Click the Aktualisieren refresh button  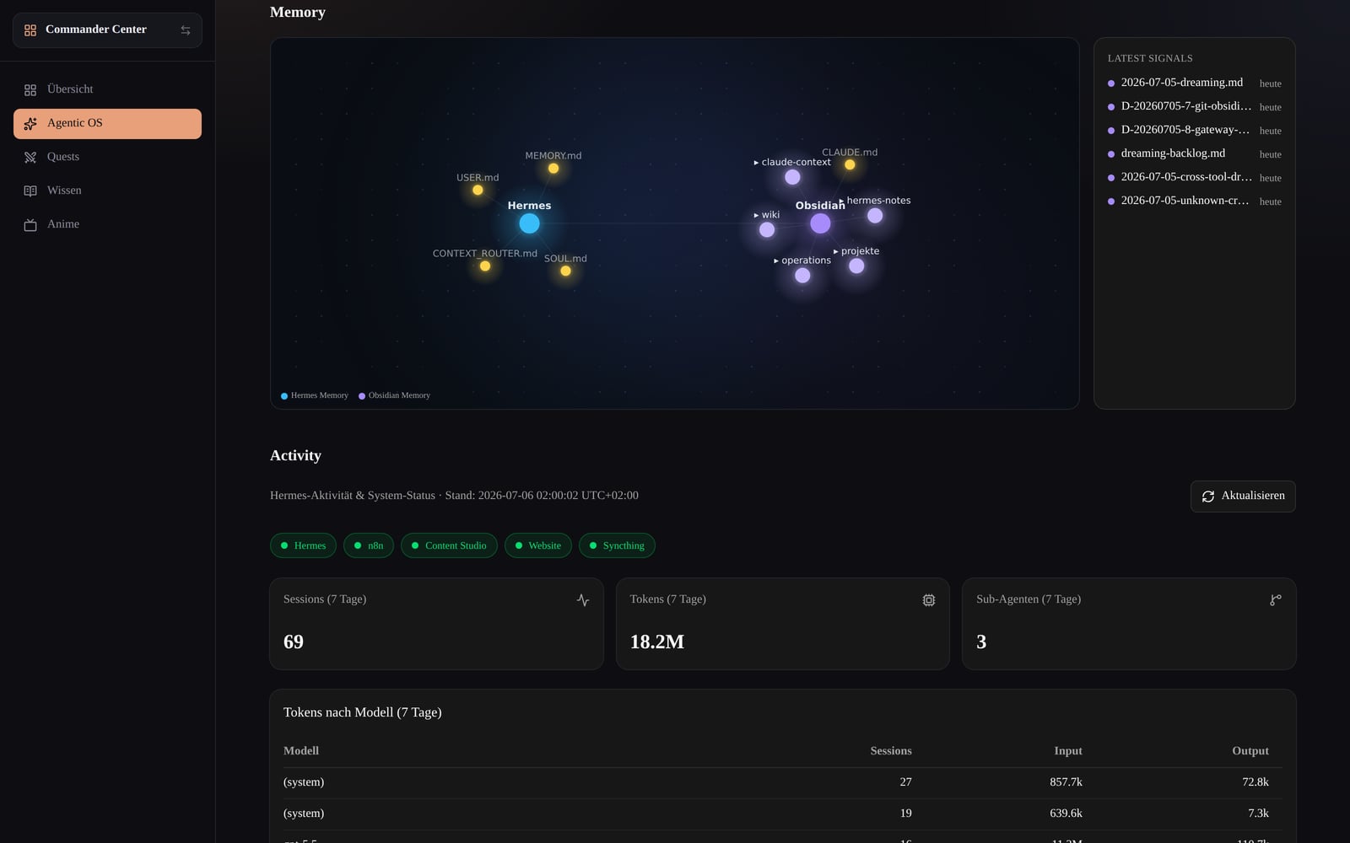tap(1243, 497)
